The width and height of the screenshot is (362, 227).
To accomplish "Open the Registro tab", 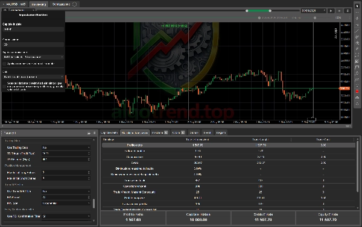I will 221,132.
